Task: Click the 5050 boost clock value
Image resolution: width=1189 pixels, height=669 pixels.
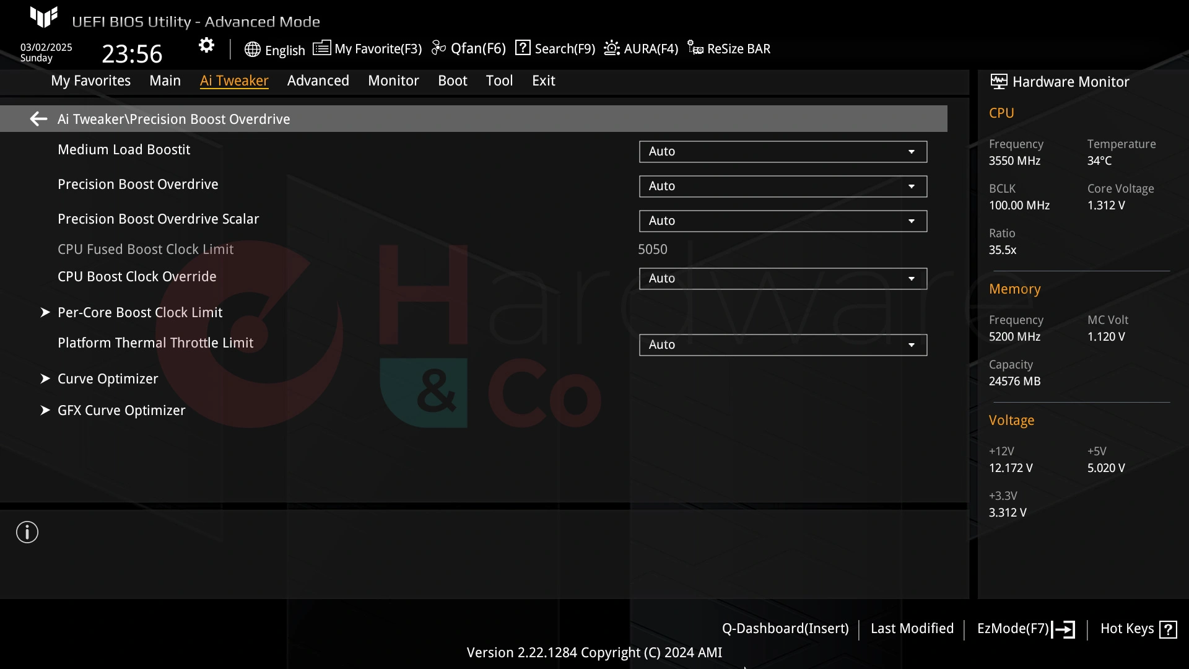Action: (x=653, y=250)
